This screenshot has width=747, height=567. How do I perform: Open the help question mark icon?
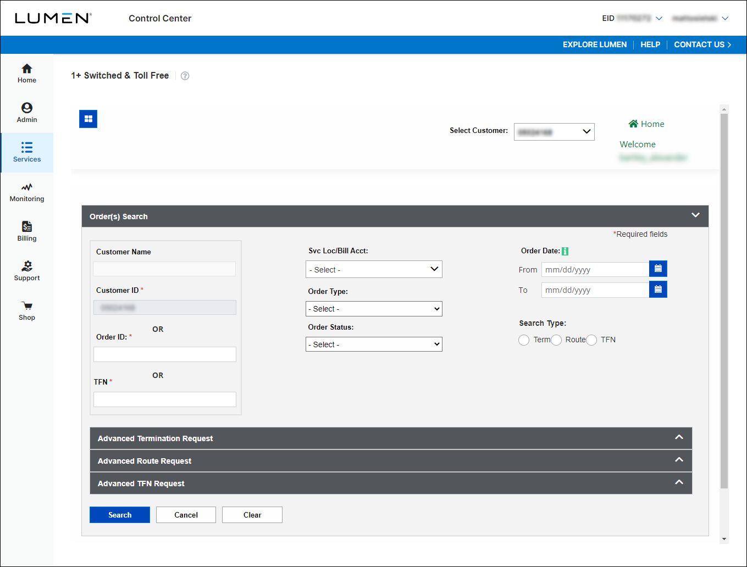click(185, 76)
